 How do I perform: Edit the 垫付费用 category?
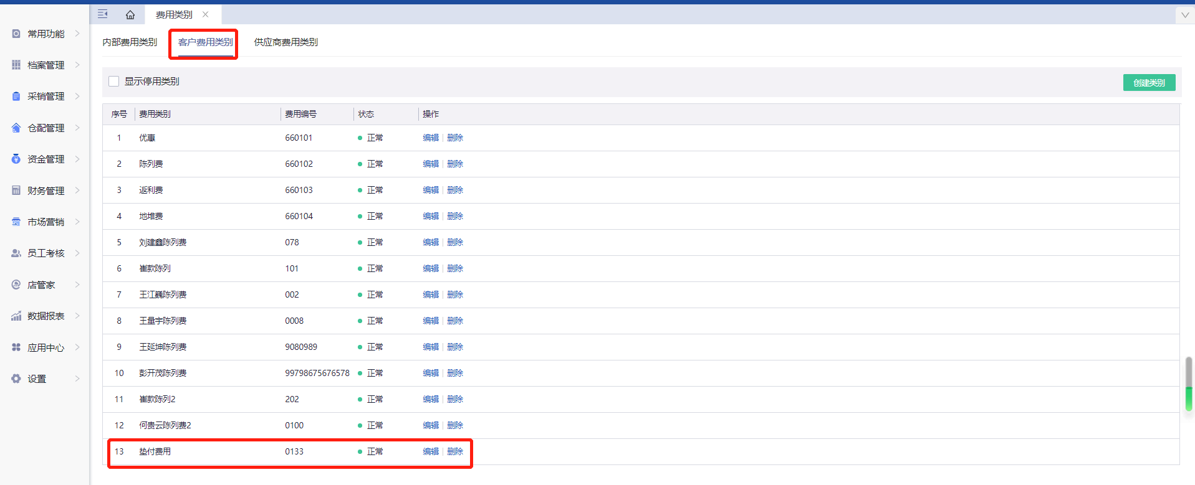[x=431, y=451]
